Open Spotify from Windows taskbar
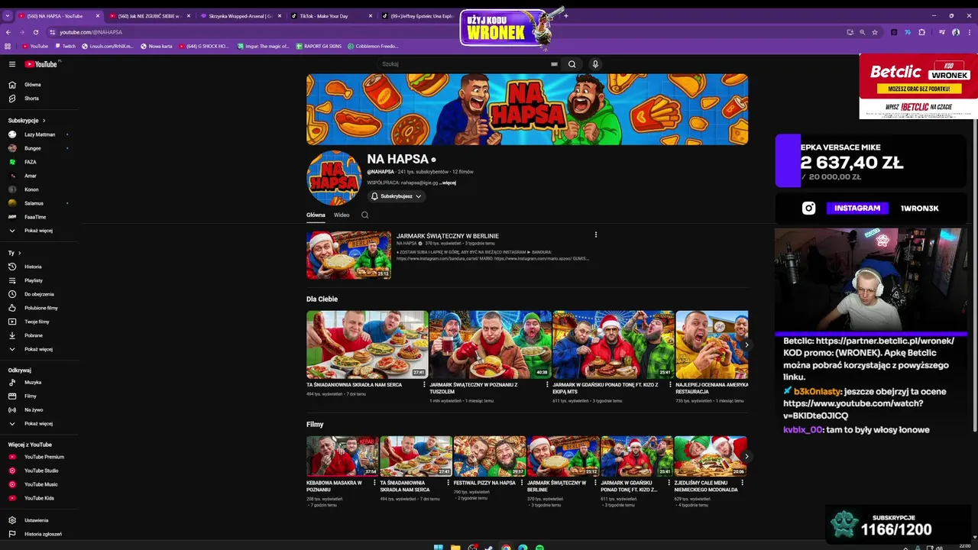This screenshot has width=978, height=550. coord(539,547)
